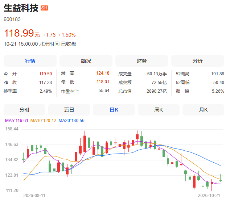The image size is (226, 201).
Task: Click the 123.01 y-axis label
Action: coord(12,175)
